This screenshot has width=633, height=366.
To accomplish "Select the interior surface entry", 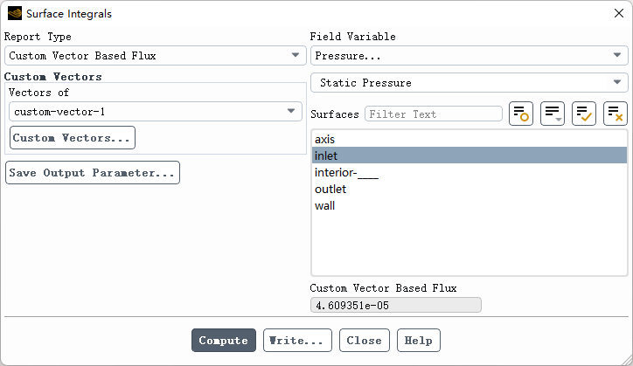I will [x=346, y=172].
